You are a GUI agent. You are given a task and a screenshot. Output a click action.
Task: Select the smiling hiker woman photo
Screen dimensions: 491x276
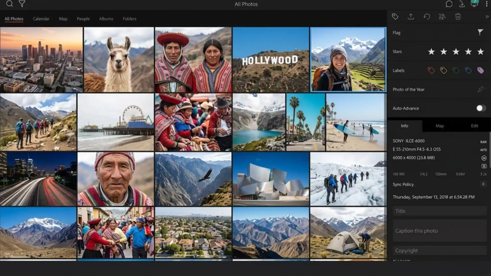(x=348, y=59)
